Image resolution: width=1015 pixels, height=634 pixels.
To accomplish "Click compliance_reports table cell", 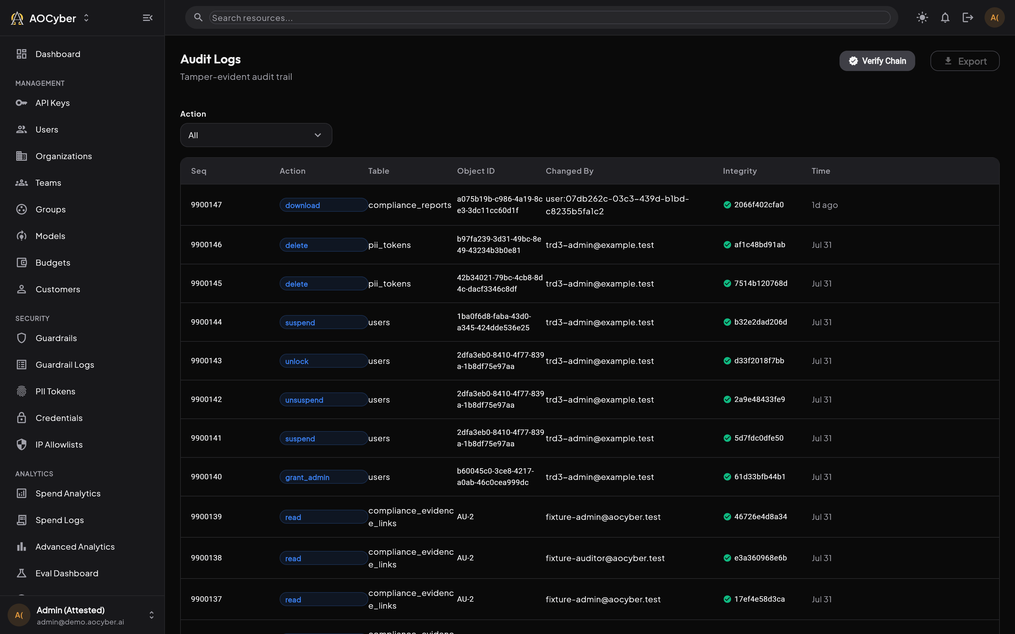I will (x=410, y=205).
